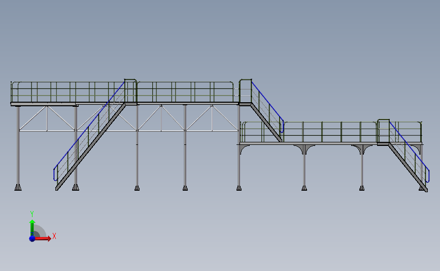Select the lower platform deck beam

(331, 144)
